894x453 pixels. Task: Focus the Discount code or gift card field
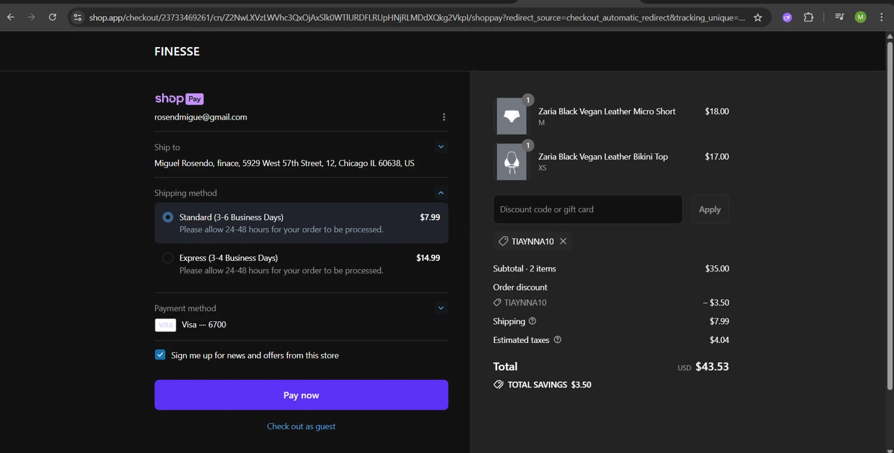pos(588,210)
